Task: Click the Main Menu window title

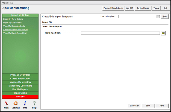Action: 7,3
